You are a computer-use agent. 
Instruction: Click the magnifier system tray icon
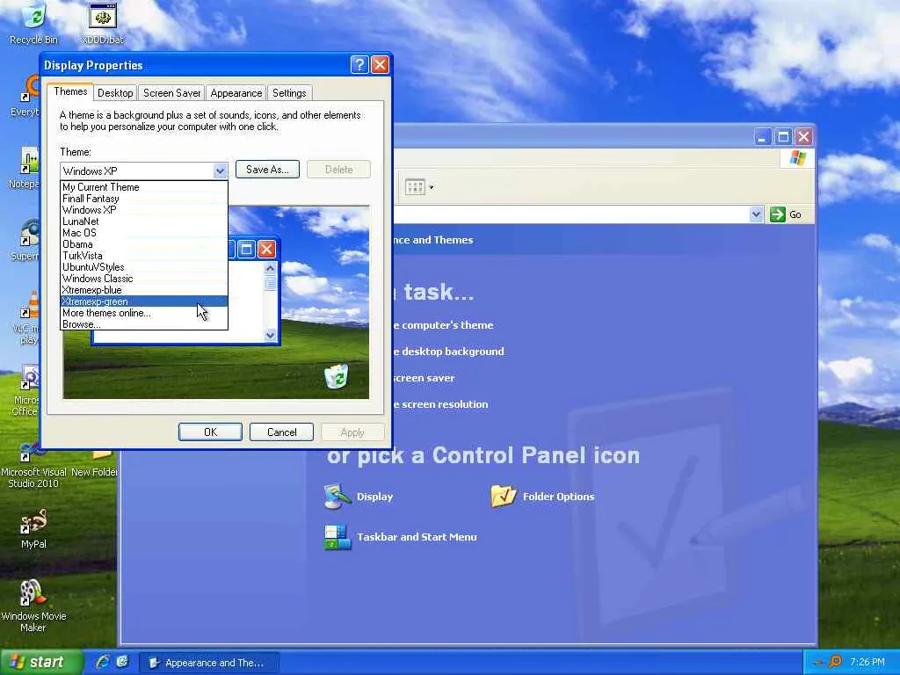click(x=836, y=662)
